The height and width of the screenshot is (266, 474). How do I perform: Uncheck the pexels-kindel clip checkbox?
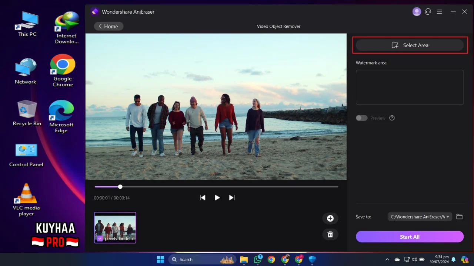click(100, 239)
